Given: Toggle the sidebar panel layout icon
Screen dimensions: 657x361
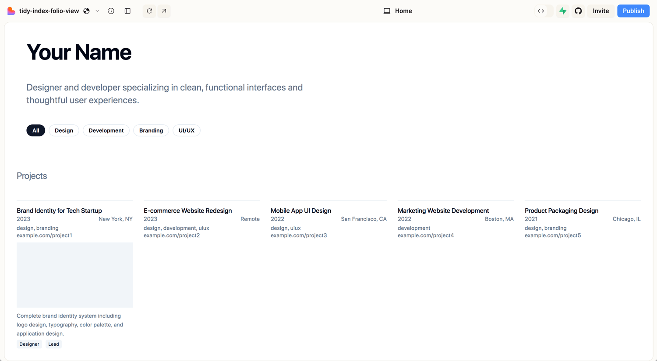Looking at the screenshot, I should click(127, 11).
